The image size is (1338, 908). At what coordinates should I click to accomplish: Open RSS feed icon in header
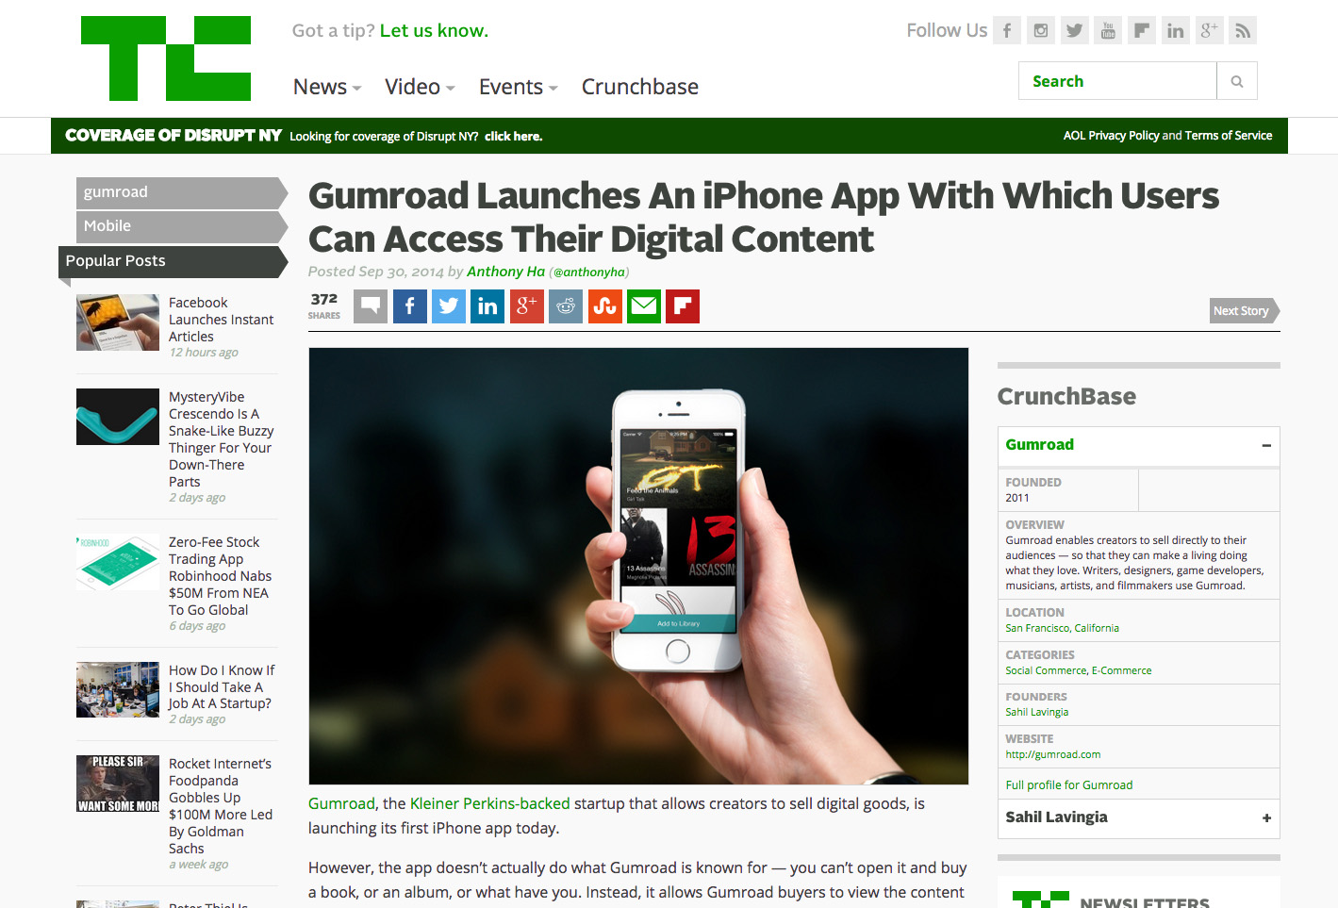click(1243, 30)
